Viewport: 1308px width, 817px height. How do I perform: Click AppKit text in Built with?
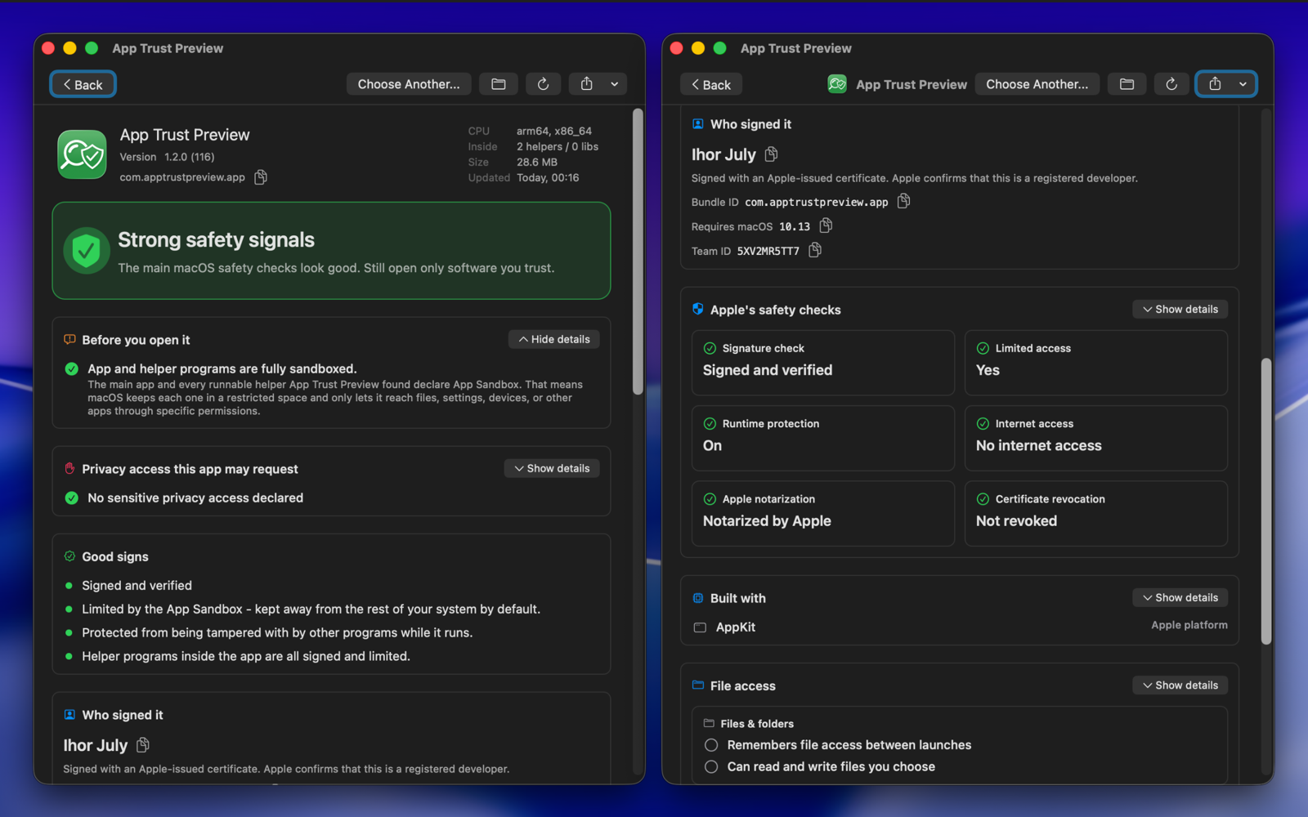coord(736,627)
